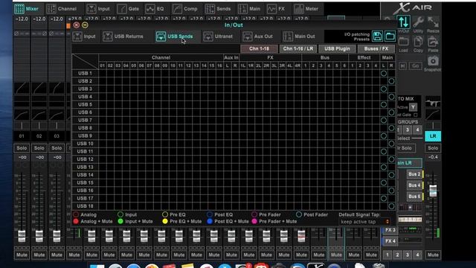The width and height of the screenshot is (476, 268).
Task: Open the FX section in top toolbar
Action: [x=276, y=9]
